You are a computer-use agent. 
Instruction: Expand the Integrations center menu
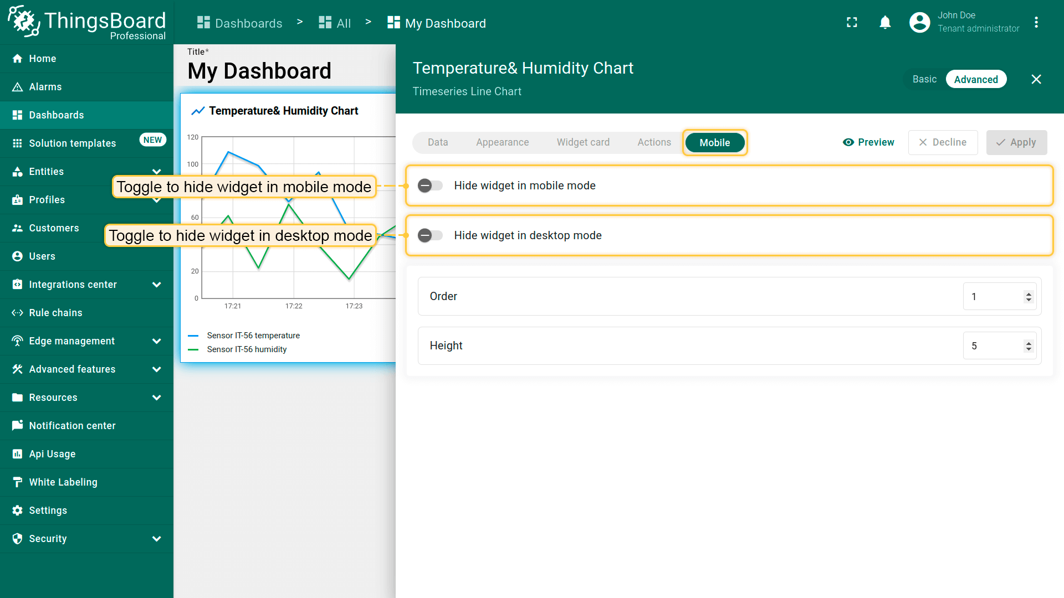coord(156,285)
